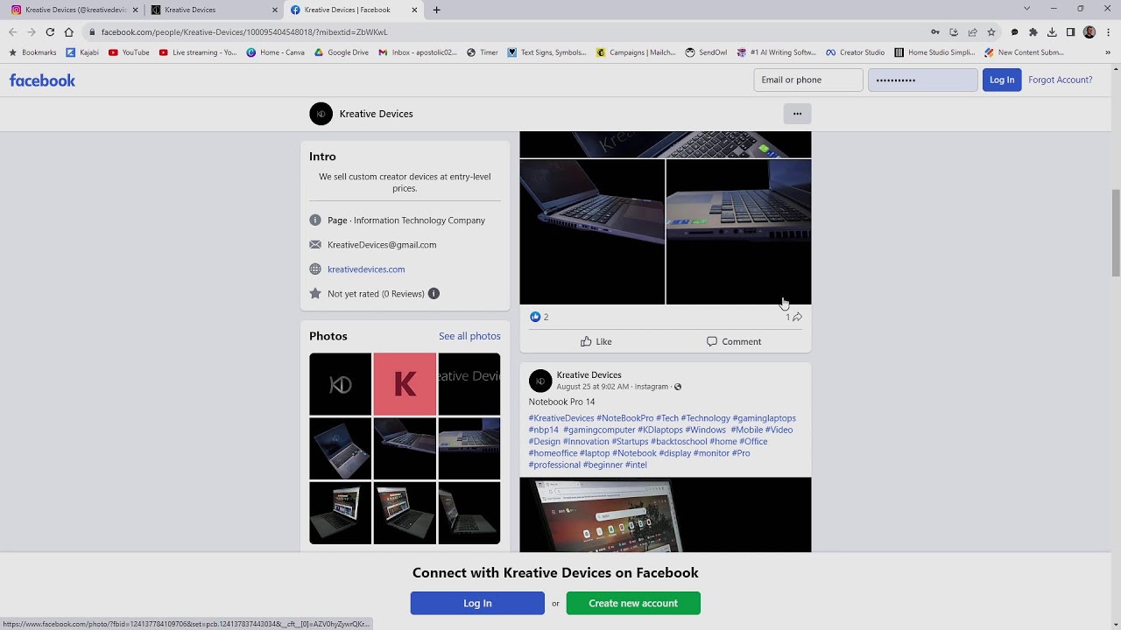Screen dimensions: 1121x630
Task: Open a new browser tab
Action: [436, 10]
